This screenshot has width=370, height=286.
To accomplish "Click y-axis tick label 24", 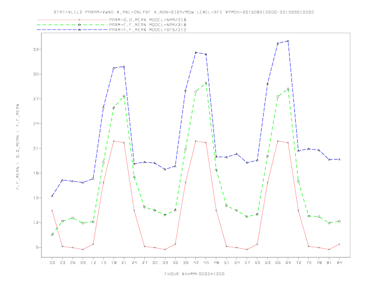I will point(36,124).
